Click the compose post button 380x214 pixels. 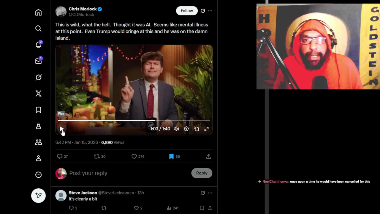click(38, 195)
